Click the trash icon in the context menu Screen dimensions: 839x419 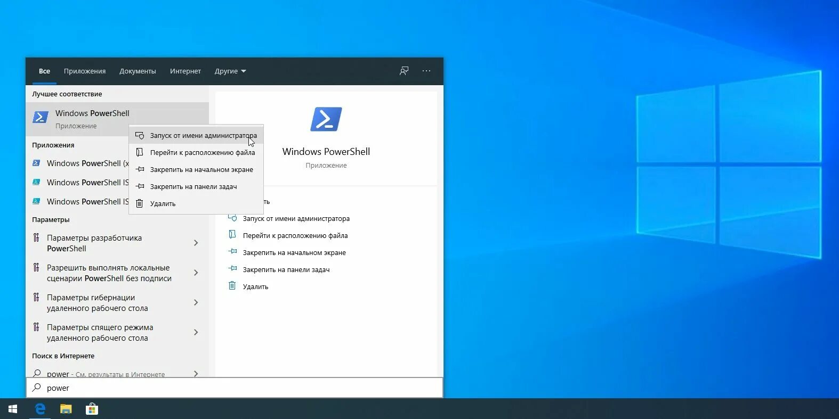coord(140,203)
